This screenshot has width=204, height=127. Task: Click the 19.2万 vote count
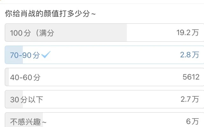click(187, 33)
